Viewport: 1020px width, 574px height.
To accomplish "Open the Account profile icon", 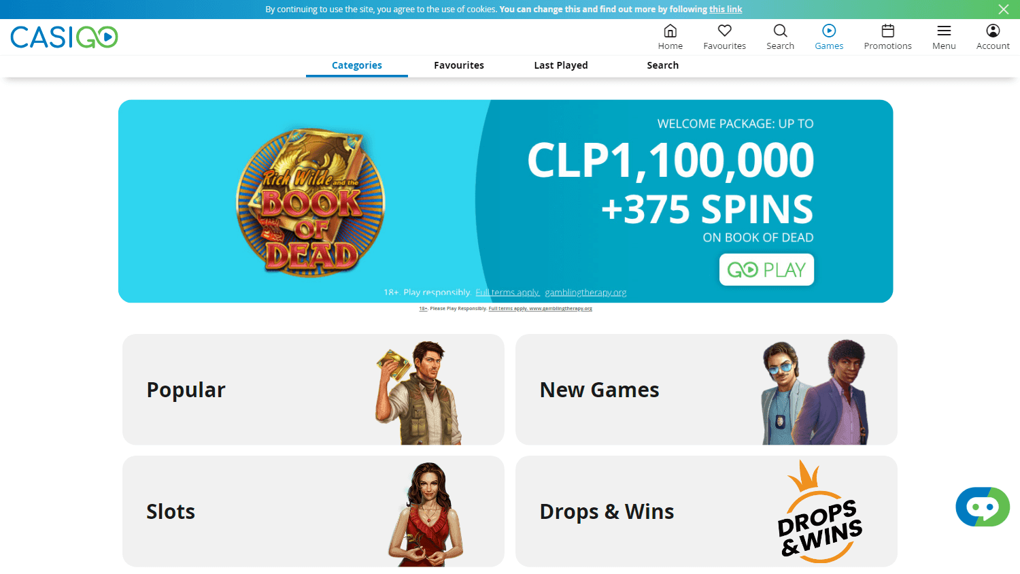I will coord(993,31).
